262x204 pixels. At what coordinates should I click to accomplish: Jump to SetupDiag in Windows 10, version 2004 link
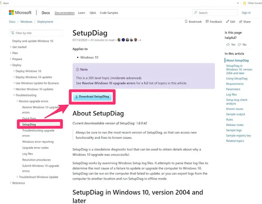pyautogui.click(x=239, y=69)
